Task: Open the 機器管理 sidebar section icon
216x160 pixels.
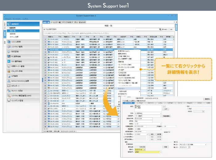Action: click(x=9, y=24)
